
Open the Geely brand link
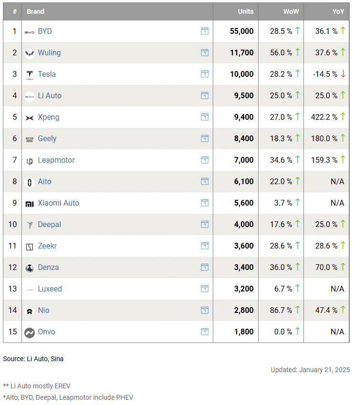tap(47, 138)
